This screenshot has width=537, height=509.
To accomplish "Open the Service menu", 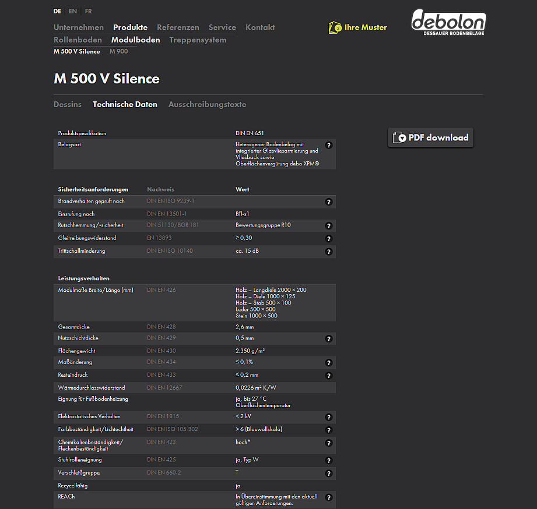I will pyautogui.click(x=222, y=27).
